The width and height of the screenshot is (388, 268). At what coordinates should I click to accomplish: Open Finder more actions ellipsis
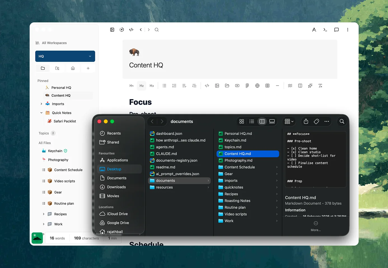click(327, 121)
